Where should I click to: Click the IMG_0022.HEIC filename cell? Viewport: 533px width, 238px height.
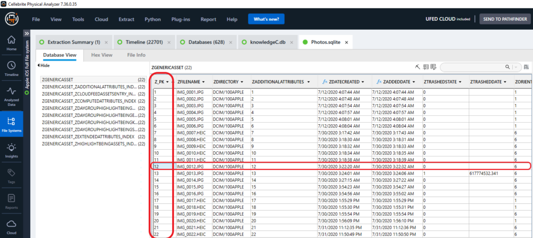click(193, 234)
